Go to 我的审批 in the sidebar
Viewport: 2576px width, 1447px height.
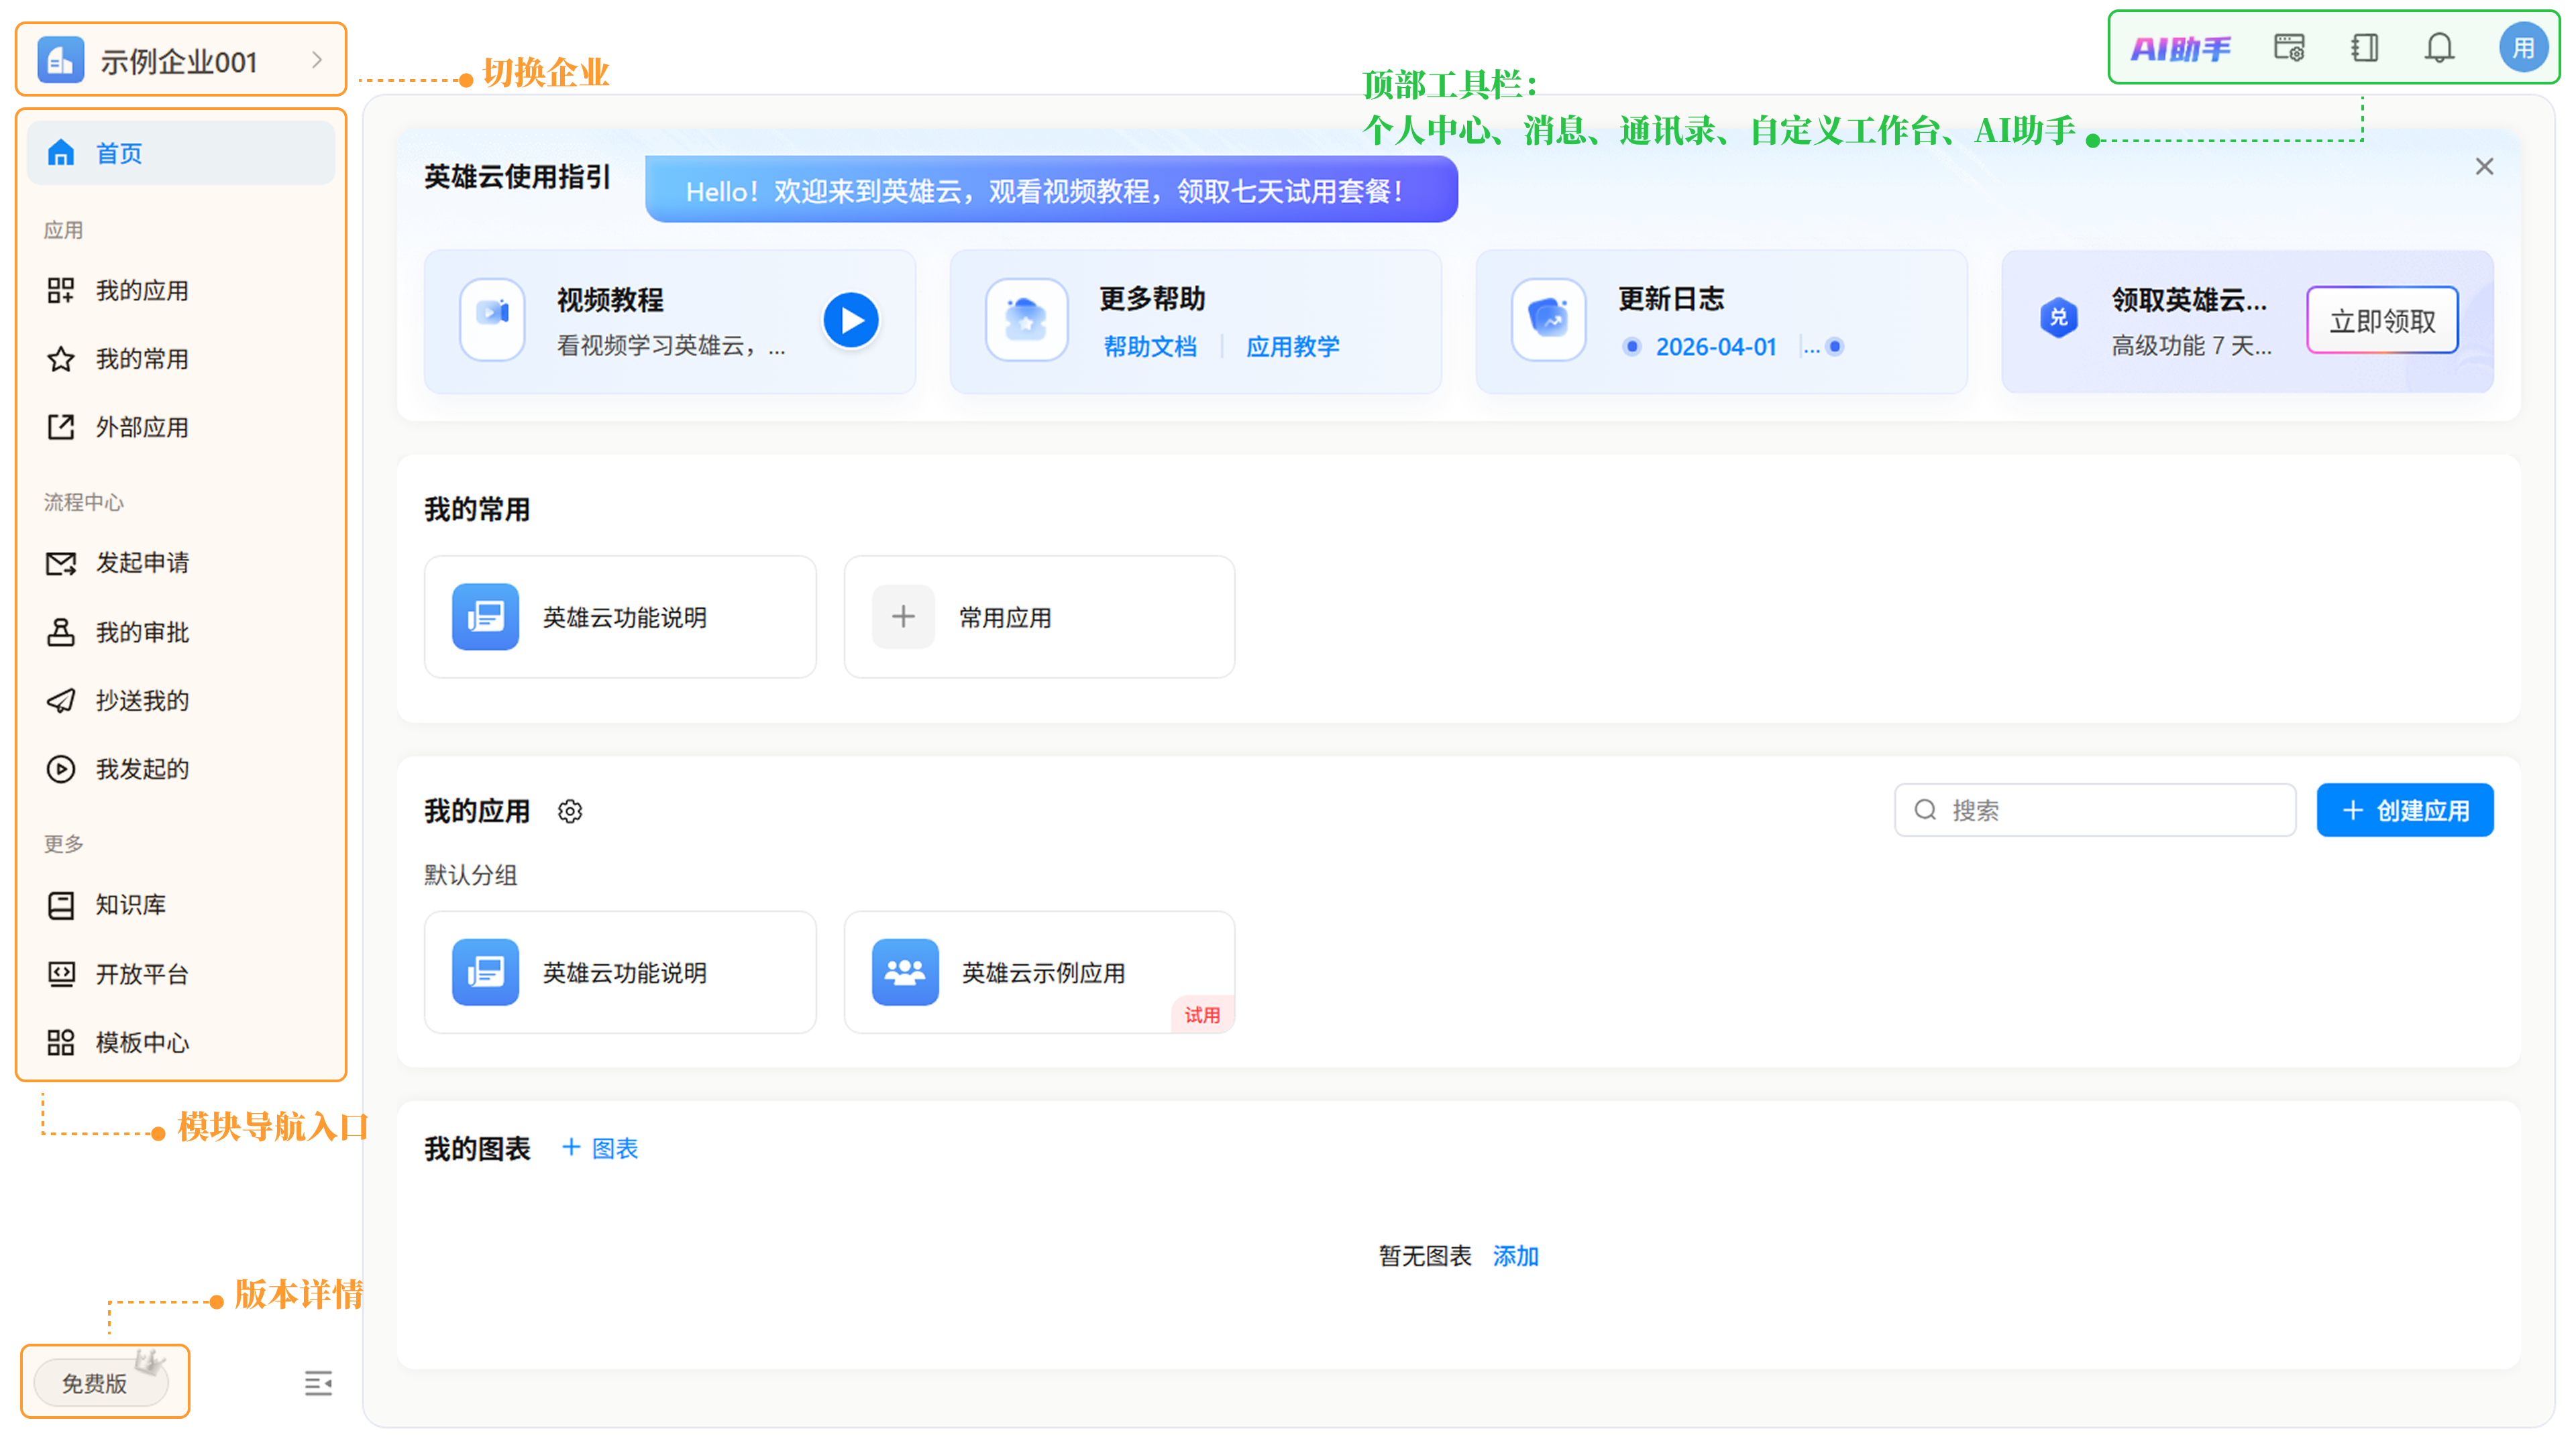[142, 632]
